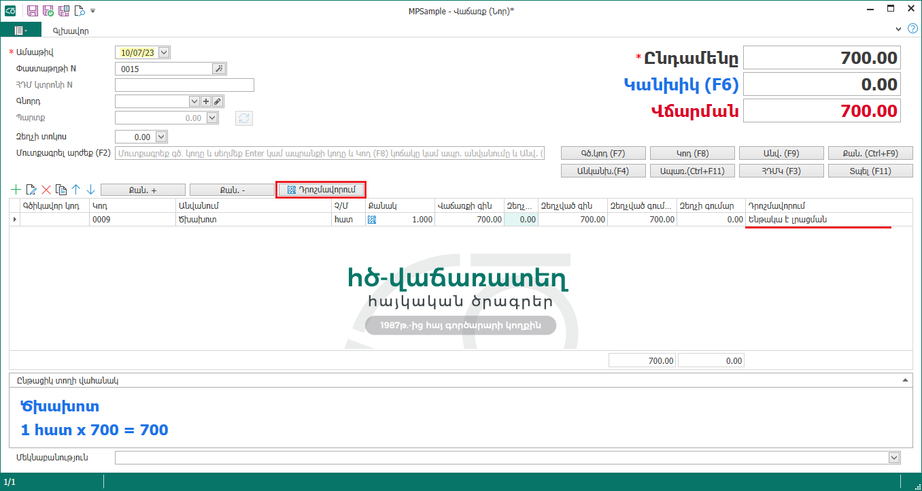Viewport: 922px width, 491px height.
Task: Switch to the Գլխավոր tab
Action: (x=71, y=31)
